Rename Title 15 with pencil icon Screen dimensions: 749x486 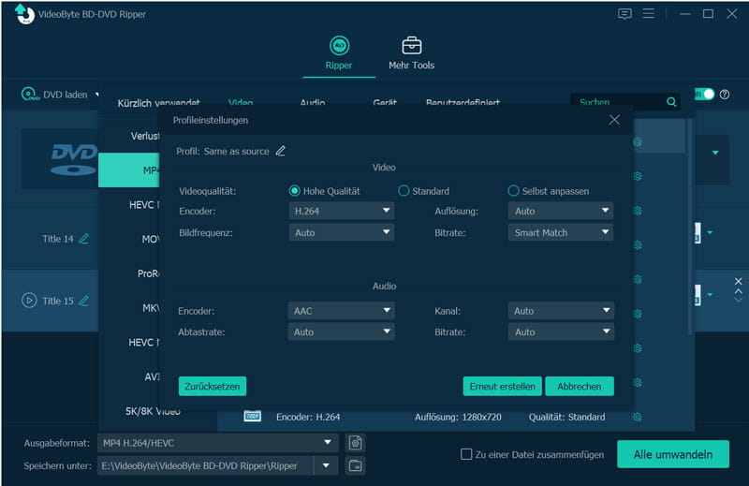point(83,301)
